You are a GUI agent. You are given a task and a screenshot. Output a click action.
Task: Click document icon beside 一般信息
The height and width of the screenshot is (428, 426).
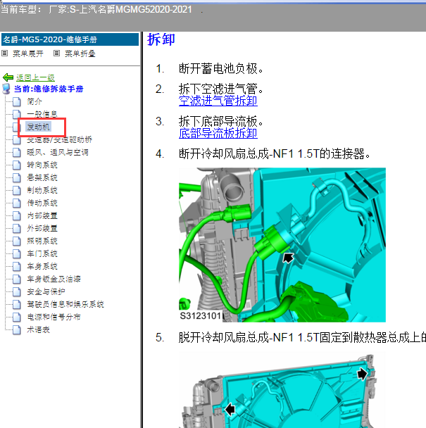pyautogui.click(x=17, y=114)
